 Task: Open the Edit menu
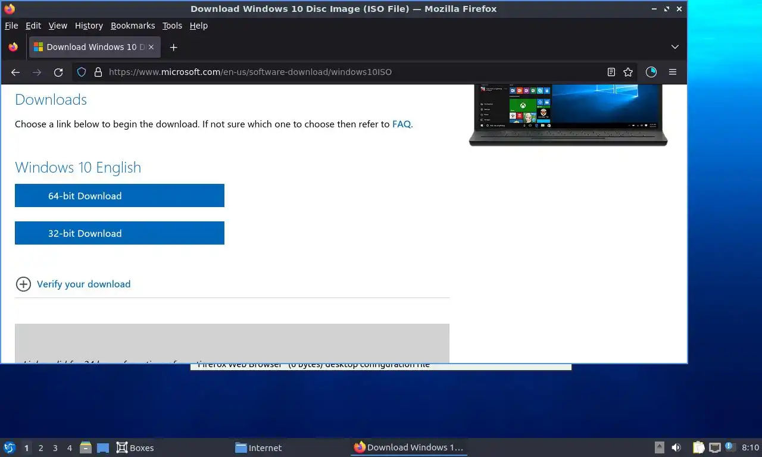[x=33, y=26]
